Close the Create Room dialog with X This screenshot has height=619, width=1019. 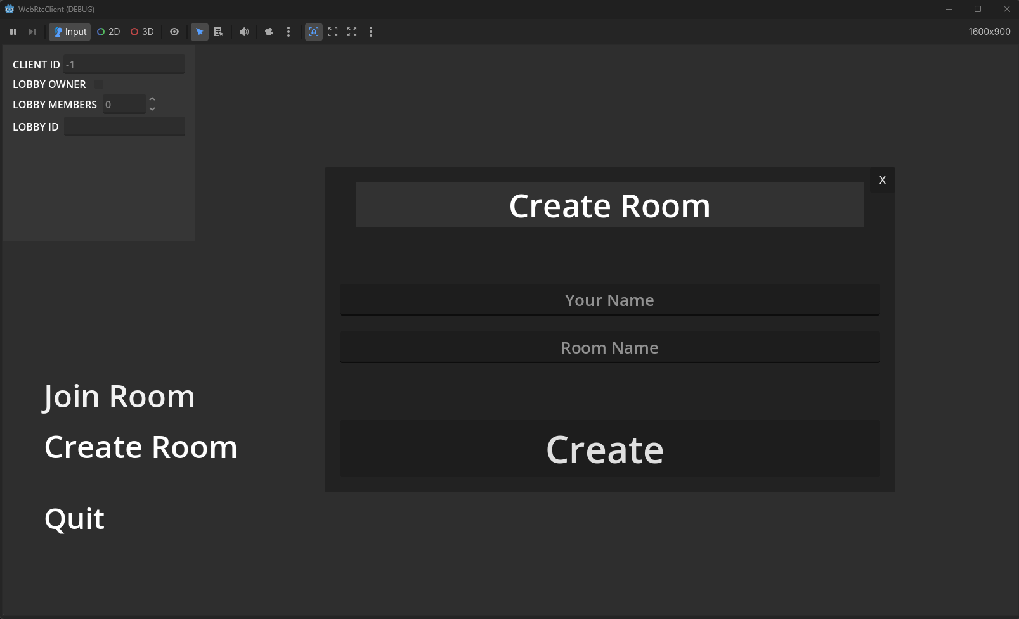882,180
